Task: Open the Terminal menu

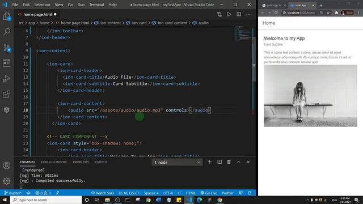Action: point(96,5)
